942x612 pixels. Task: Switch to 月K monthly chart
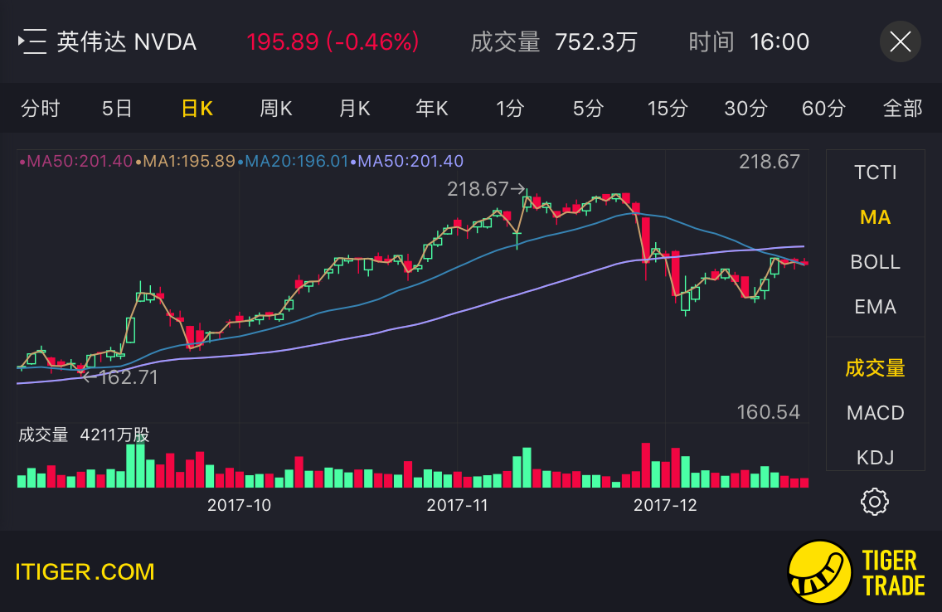(354, 109)
